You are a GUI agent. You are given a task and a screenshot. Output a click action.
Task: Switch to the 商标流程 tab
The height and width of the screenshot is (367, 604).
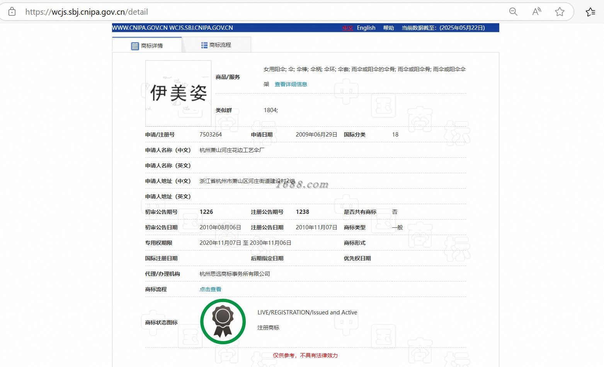pos(216,45)
